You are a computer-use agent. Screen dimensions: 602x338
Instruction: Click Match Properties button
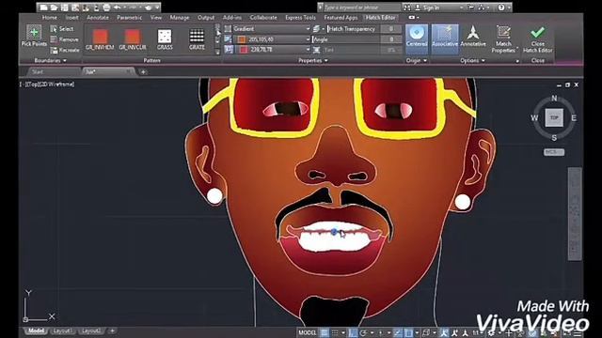(503, 39)
